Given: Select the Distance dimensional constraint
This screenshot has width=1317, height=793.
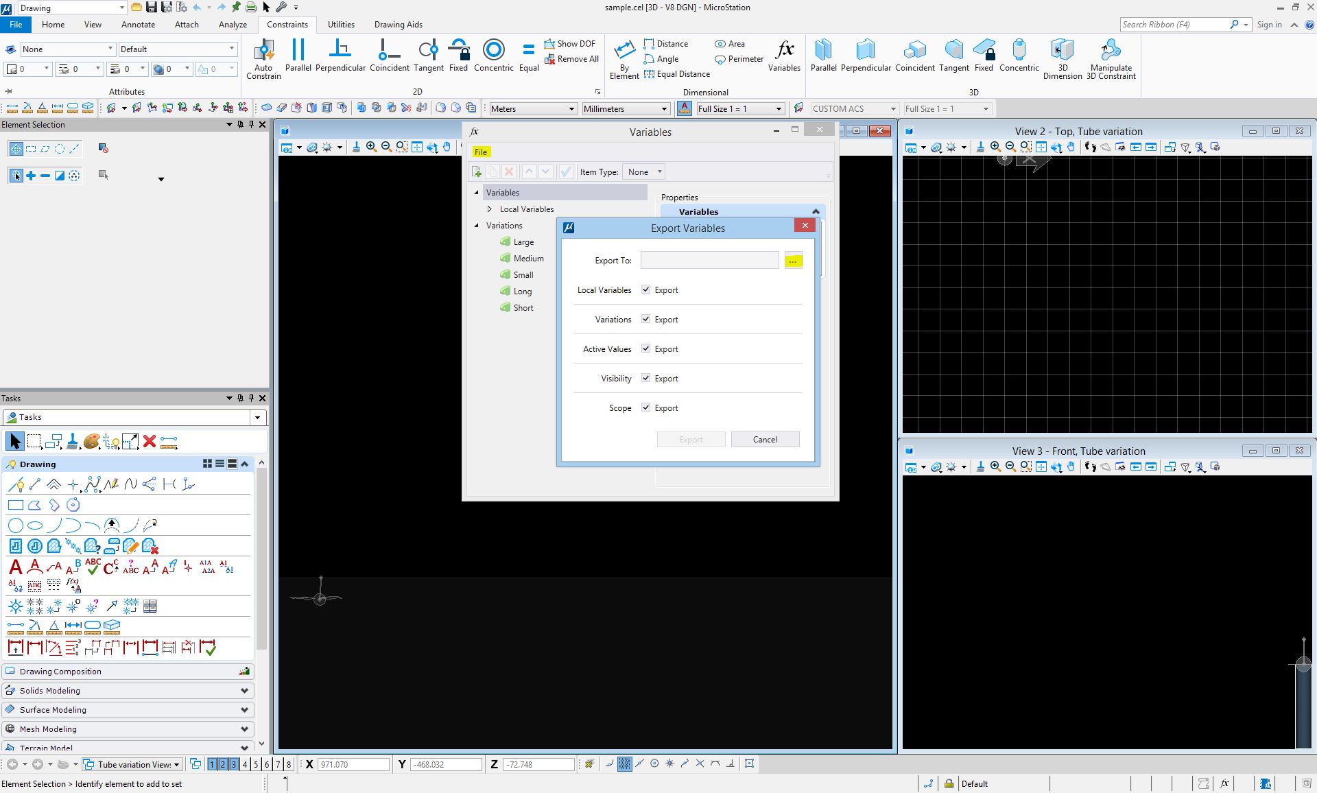Looking at the screenshot, I should tap(665, 43).
